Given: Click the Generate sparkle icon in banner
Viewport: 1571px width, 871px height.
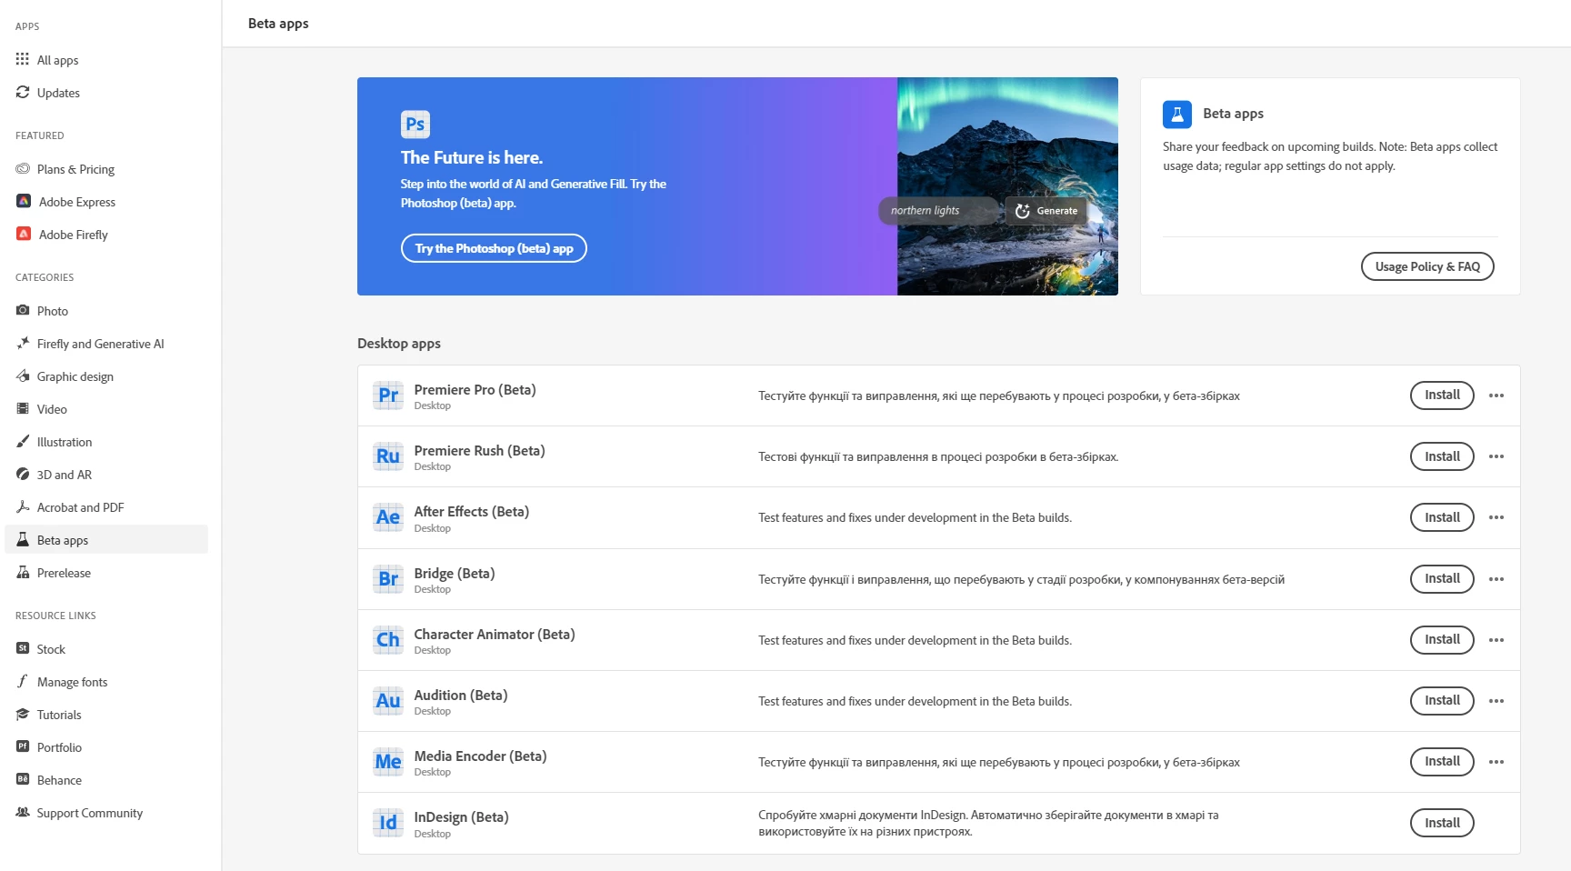Looking at the screenshot, I should [1023, 211].
